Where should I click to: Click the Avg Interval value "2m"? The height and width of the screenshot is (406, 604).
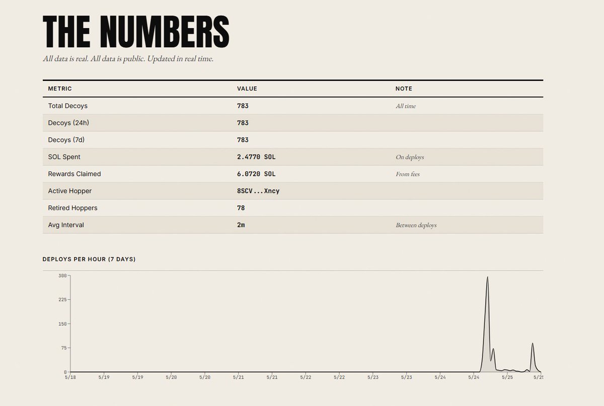[241, 225]
